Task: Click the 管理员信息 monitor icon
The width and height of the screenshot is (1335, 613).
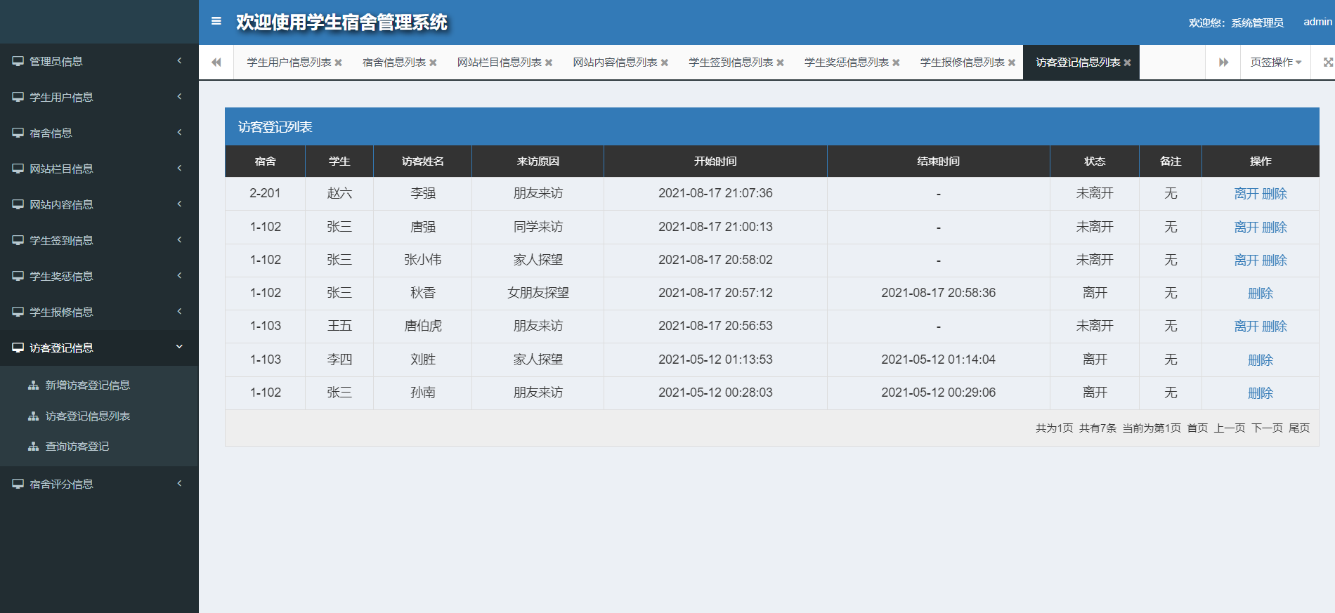Action: tap(18, 61)
